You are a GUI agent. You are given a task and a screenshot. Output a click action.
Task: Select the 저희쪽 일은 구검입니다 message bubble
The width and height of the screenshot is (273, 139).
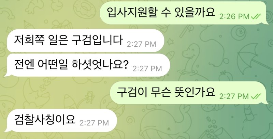(x=86, y=41)
